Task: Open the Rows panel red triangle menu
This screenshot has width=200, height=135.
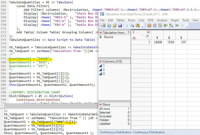Action: pyautogui.click(x=101, y=104)
